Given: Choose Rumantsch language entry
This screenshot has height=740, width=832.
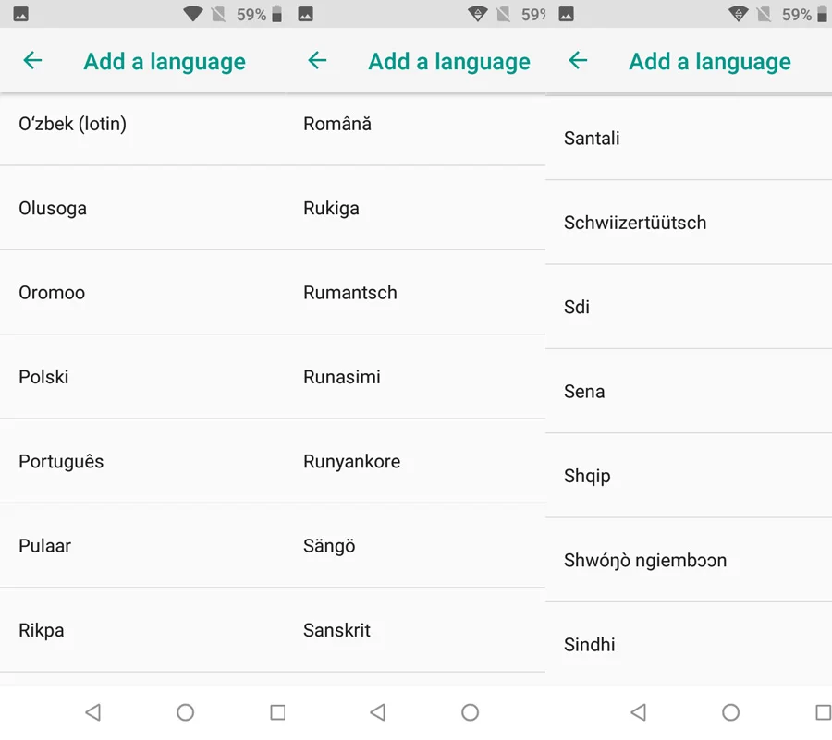Looking at the screenshot, I should (415, 292).
